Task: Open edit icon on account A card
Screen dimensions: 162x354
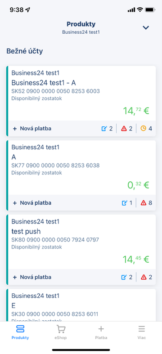Action: click(124, 203)
